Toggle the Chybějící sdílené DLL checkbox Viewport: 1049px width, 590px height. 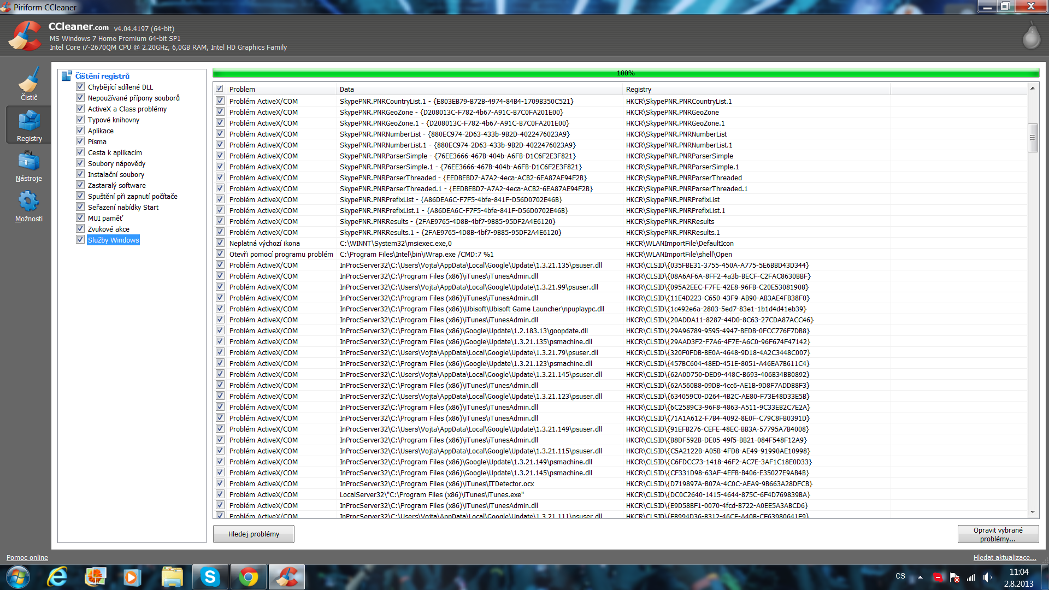[x=80, y=87]
